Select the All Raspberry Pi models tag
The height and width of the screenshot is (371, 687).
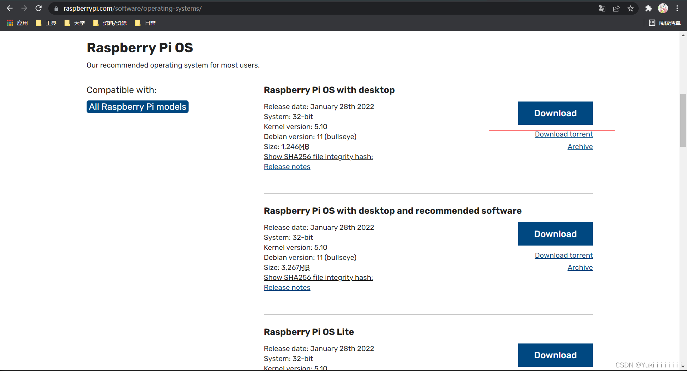(x=137, y=107)
